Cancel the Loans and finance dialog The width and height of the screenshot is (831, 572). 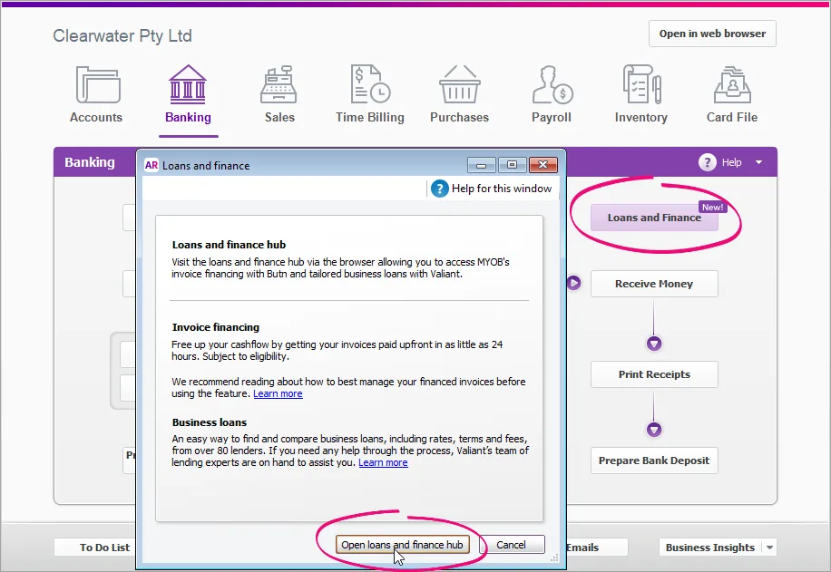(x=512, y=545)
